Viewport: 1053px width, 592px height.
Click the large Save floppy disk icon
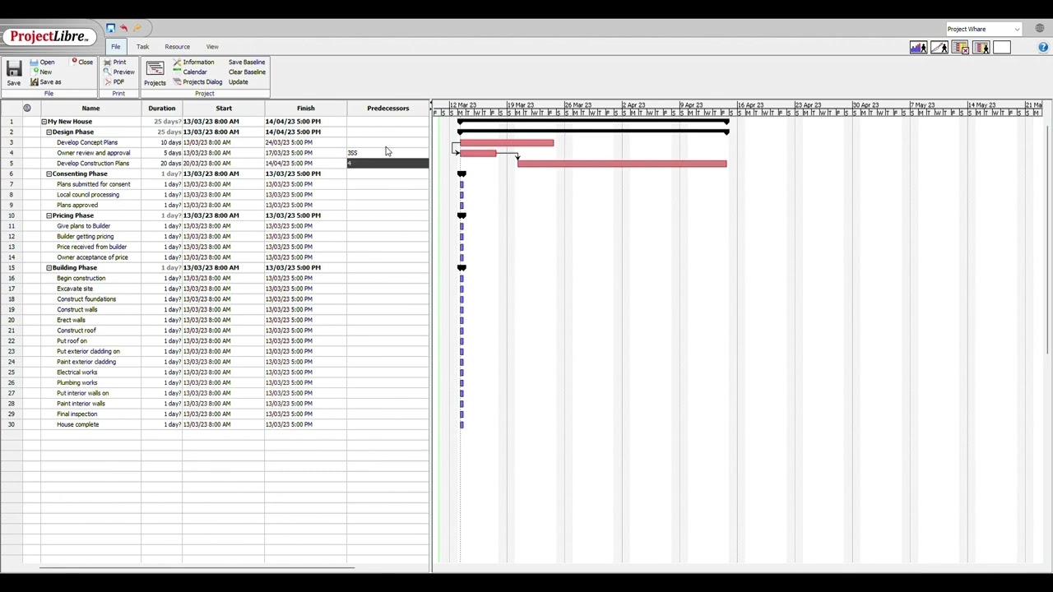pyautogui.click(x=14, y=70)
